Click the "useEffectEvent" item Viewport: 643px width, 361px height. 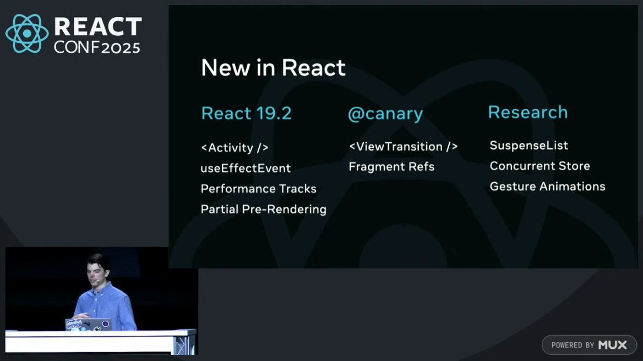click(x=246, y=168)
